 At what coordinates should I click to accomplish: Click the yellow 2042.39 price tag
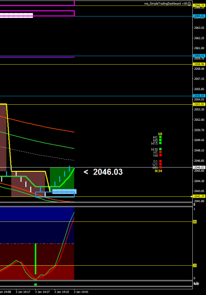[x=199, y=196]
